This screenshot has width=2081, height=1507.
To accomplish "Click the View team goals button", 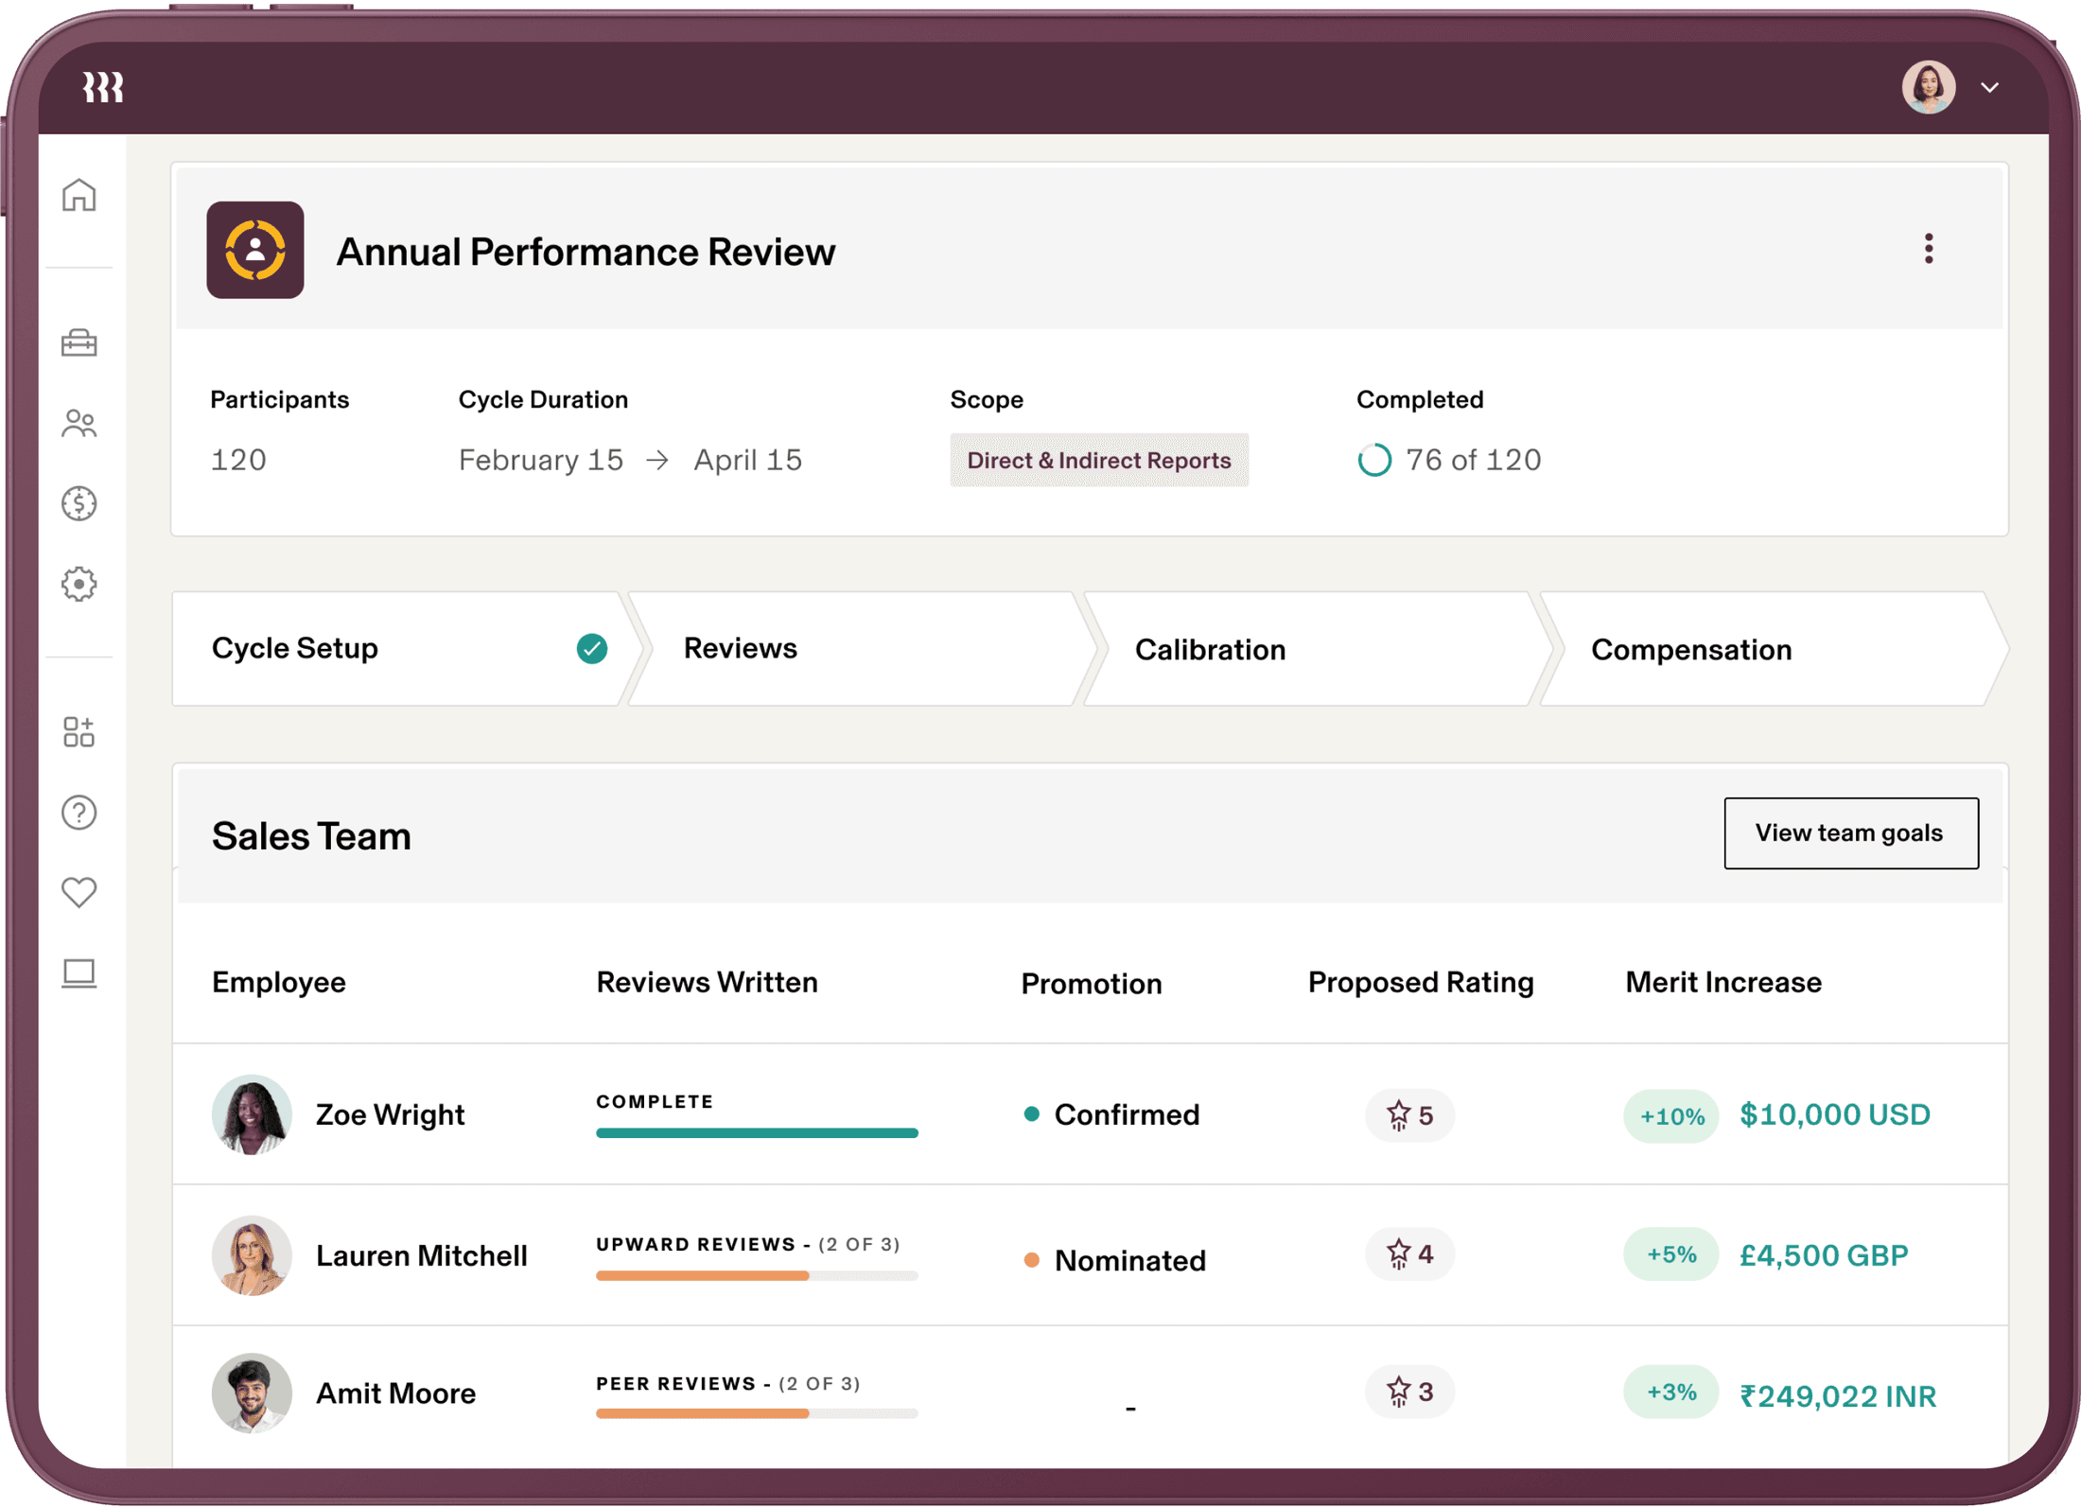I will coord(1850,833).
